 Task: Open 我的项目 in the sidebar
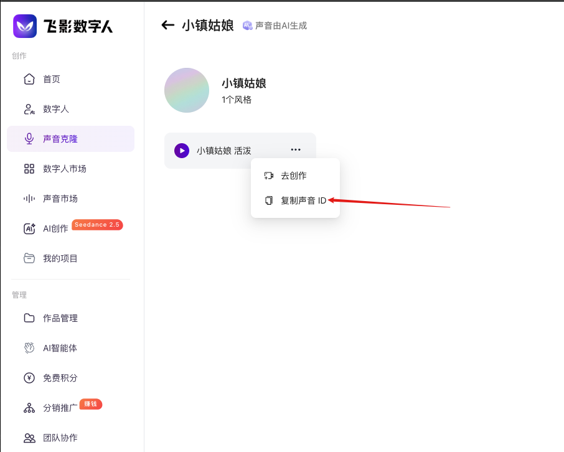click(70, 258)
